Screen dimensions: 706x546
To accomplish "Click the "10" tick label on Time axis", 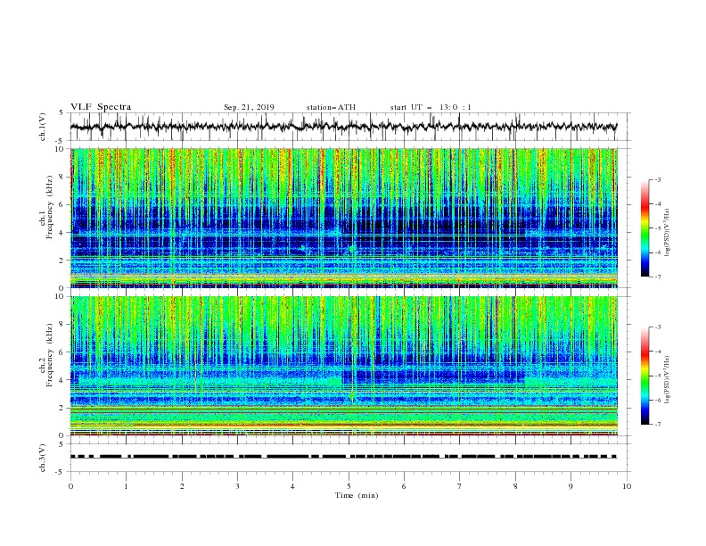I will [x=627, y=486].
